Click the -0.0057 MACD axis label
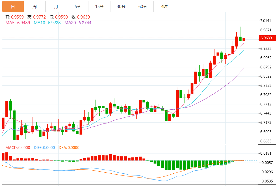This screenshot has width=276, height=186. [266, 163]
